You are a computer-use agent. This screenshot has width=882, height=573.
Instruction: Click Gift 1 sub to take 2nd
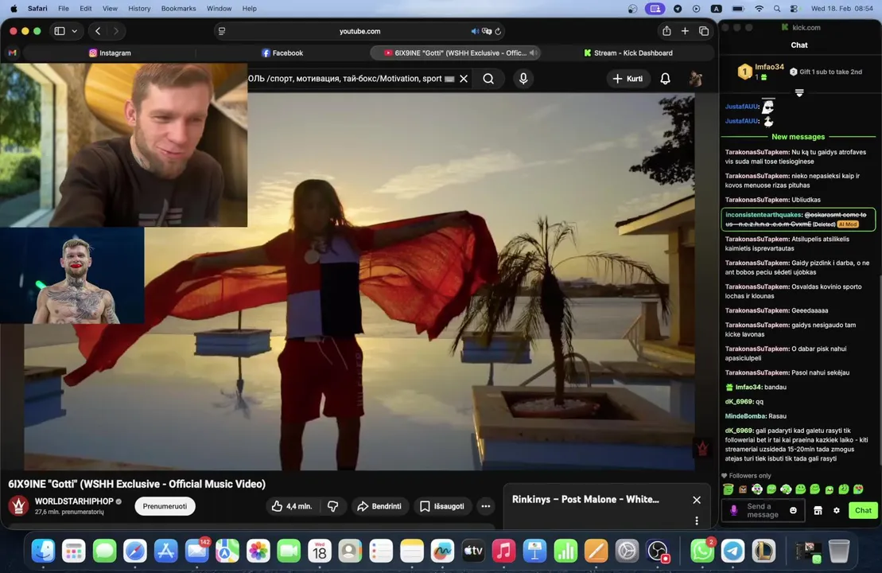point(826,72)
